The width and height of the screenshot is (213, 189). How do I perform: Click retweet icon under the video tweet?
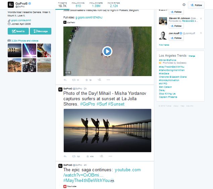74,80
